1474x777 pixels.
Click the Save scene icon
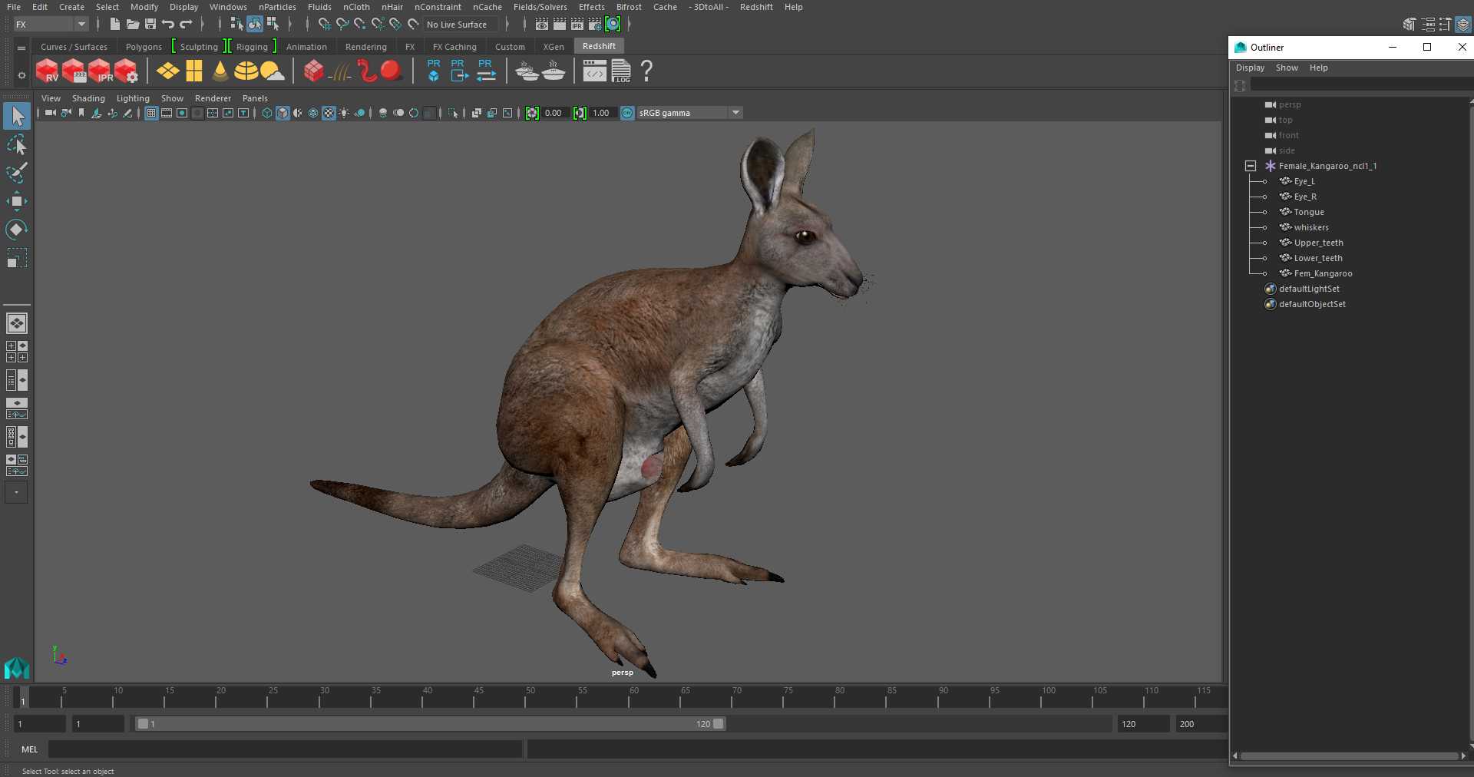pos(150,25)
